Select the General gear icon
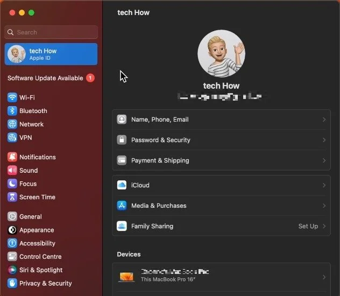The height and width of the screenshot is (296, 340). click(12, 217)
